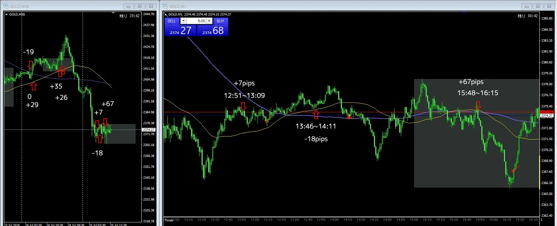Click the GOLD,M30 chart window icon
Image resolution: width=557 pixels, height=226 pixels.
(6, 6)
